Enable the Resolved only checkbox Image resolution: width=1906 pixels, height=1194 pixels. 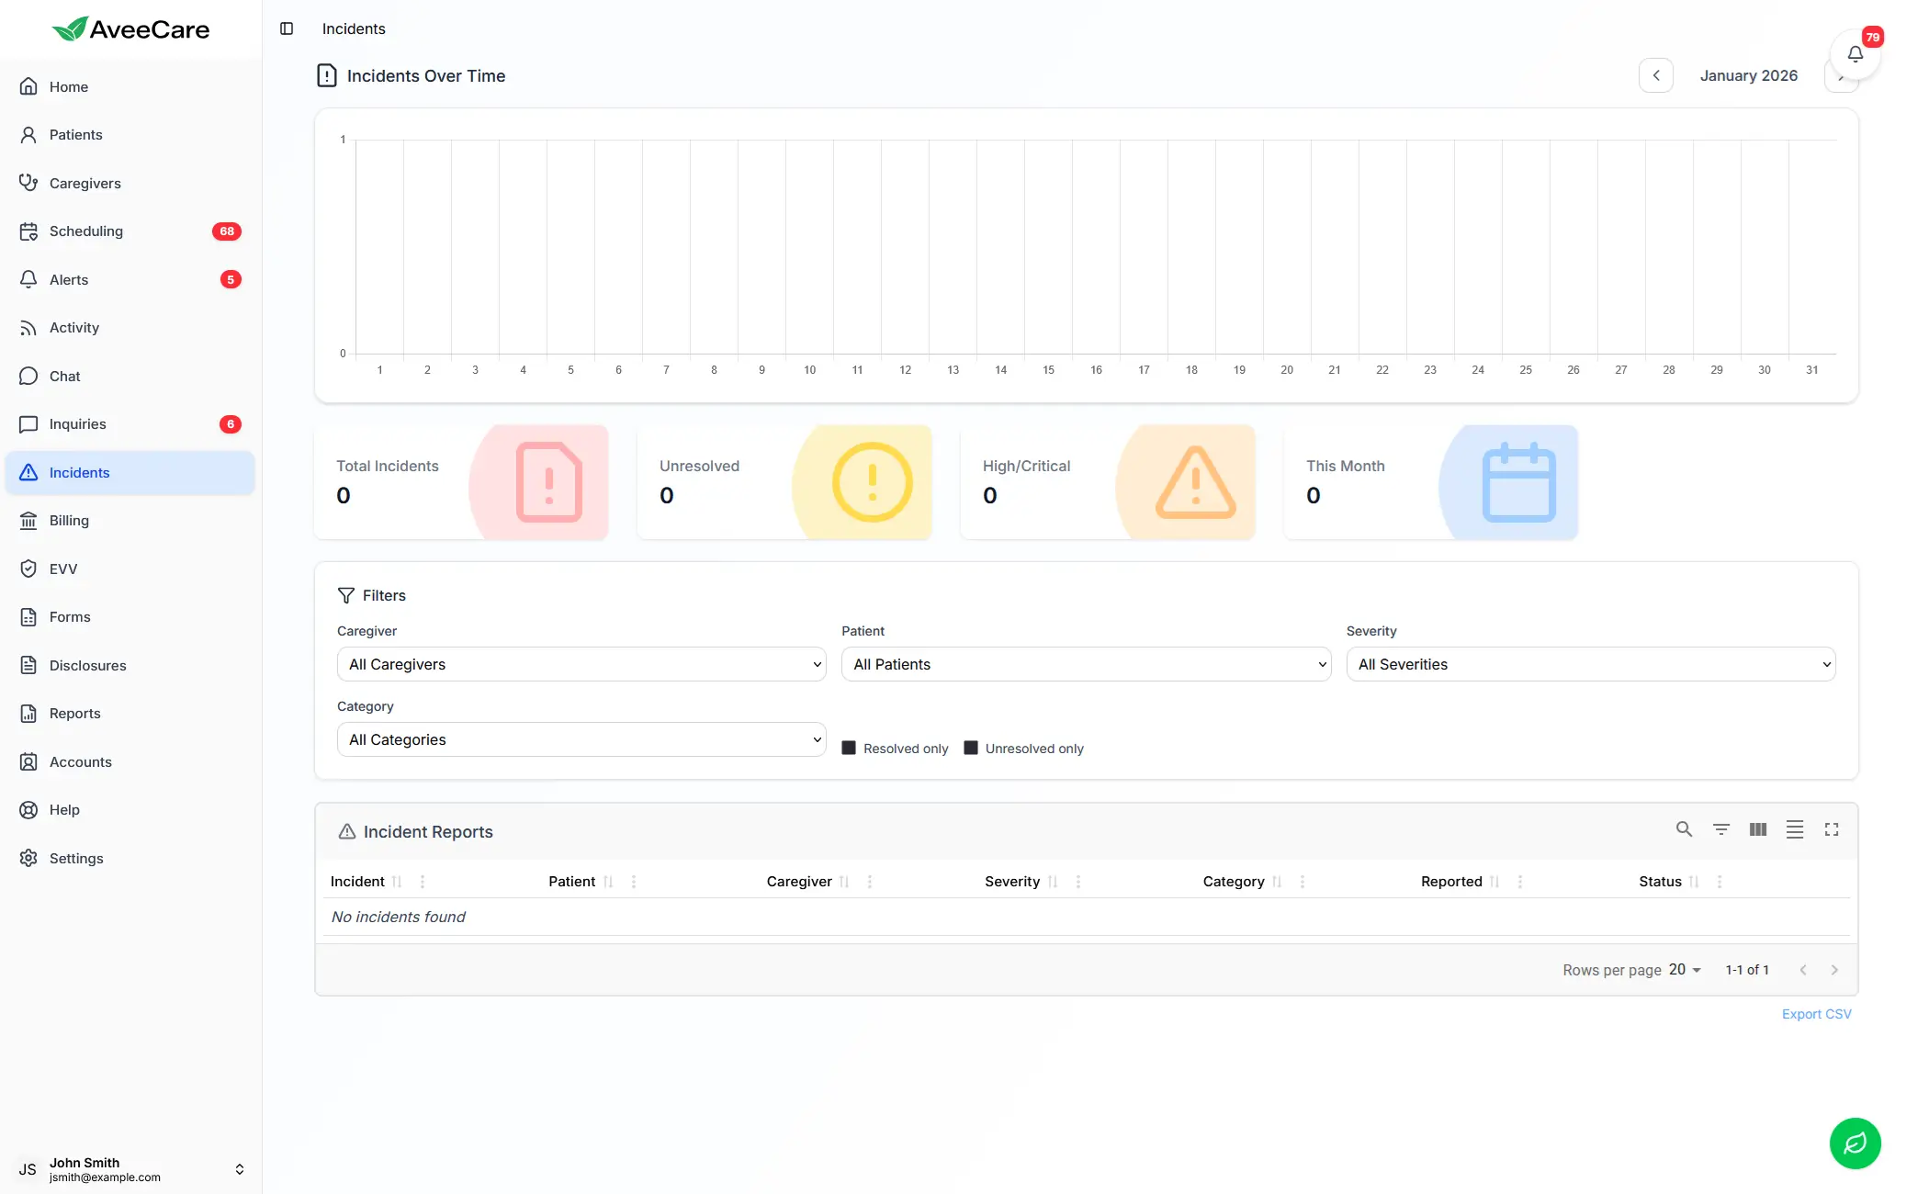pos(849,748)
